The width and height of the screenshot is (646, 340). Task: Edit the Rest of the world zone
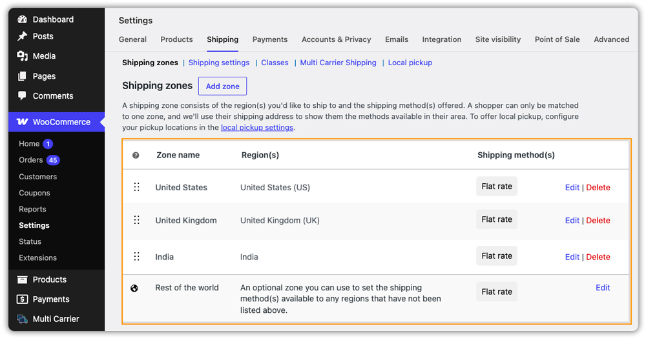click(603, 288)
